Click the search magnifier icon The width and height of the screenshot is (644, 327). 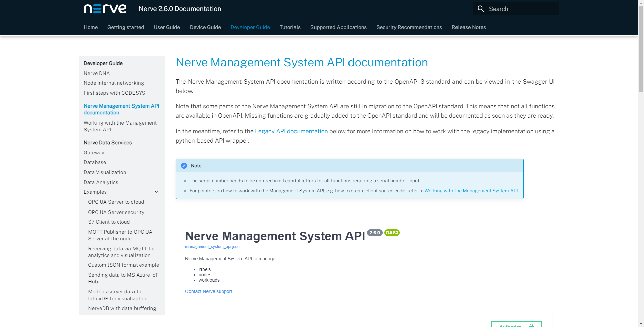481,9
